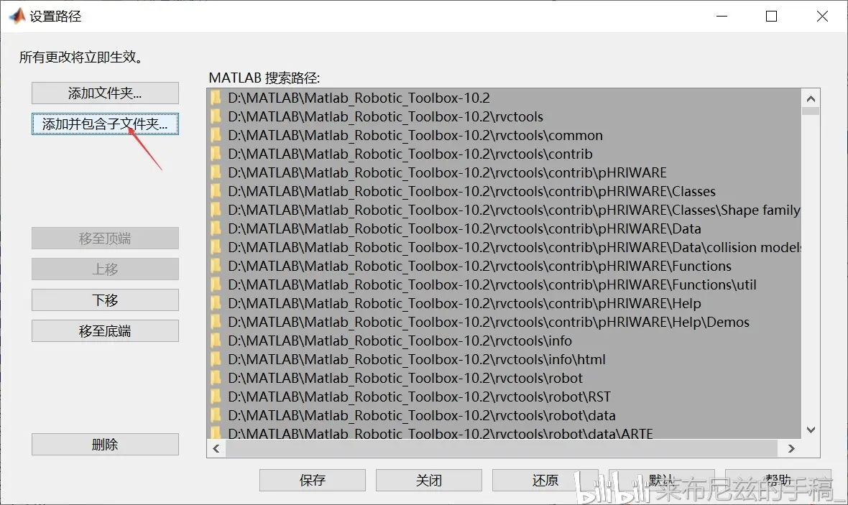Click folder icon beside rvctools\robot\RST path

216,397
